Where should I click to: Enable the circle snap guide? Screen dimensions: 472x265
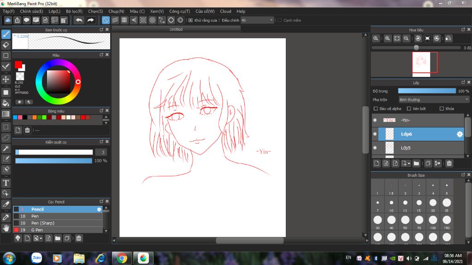(x=152, y=20)
